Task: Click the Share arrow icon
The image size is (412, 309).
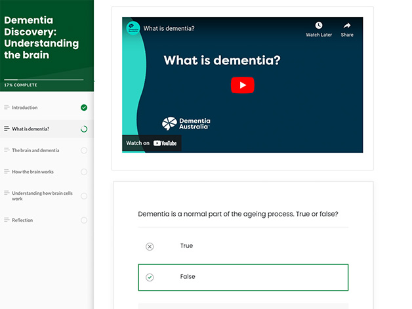Action: coord(347,26)
